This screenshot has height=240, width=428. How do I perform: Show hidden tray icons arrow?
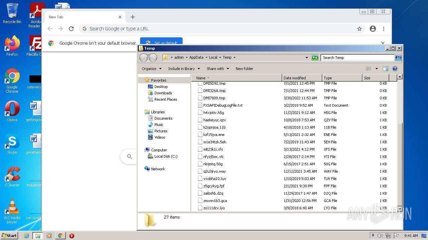(373, 236)
